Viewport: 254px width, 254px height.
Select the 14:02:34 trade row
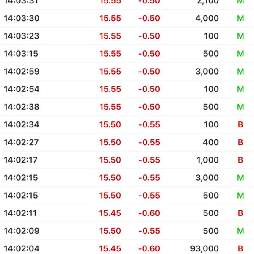[127, 125]
